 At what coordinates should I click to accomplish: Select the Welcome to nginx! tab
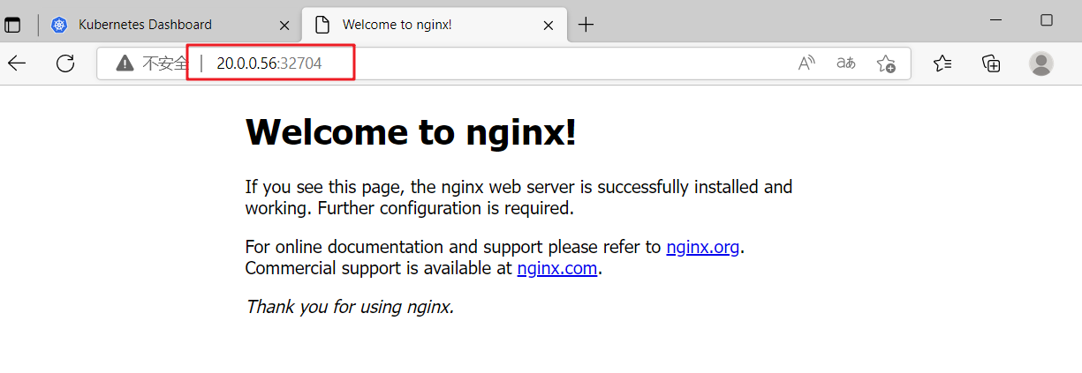click(x=434, y=25)
